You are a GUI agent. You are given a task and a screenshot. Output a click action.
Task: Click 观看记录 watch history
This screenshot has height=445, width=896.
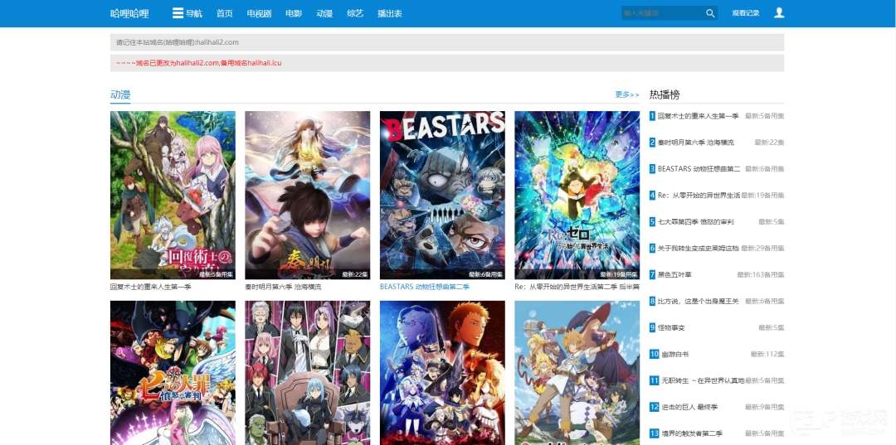pos(745,13)
